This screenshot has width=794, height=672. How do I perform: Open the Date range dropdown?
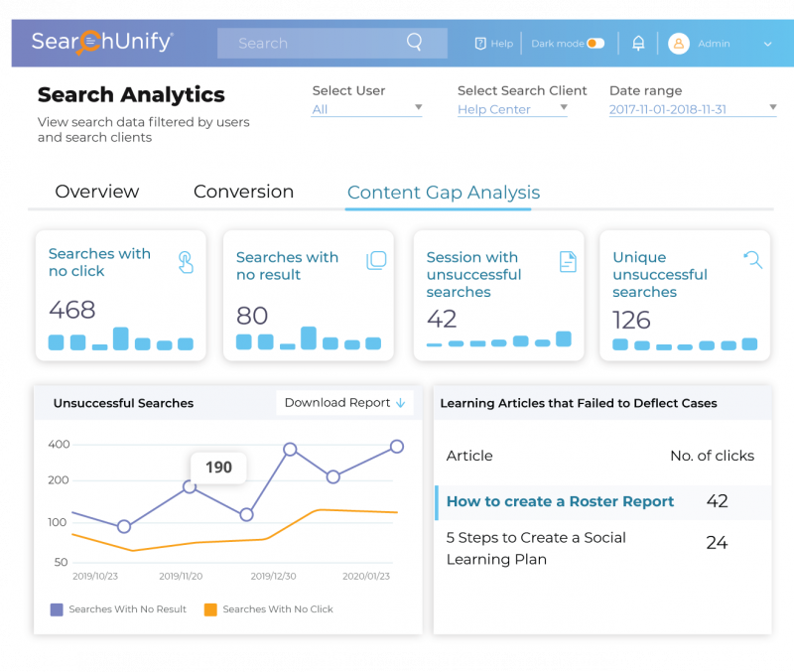[693, 109]
